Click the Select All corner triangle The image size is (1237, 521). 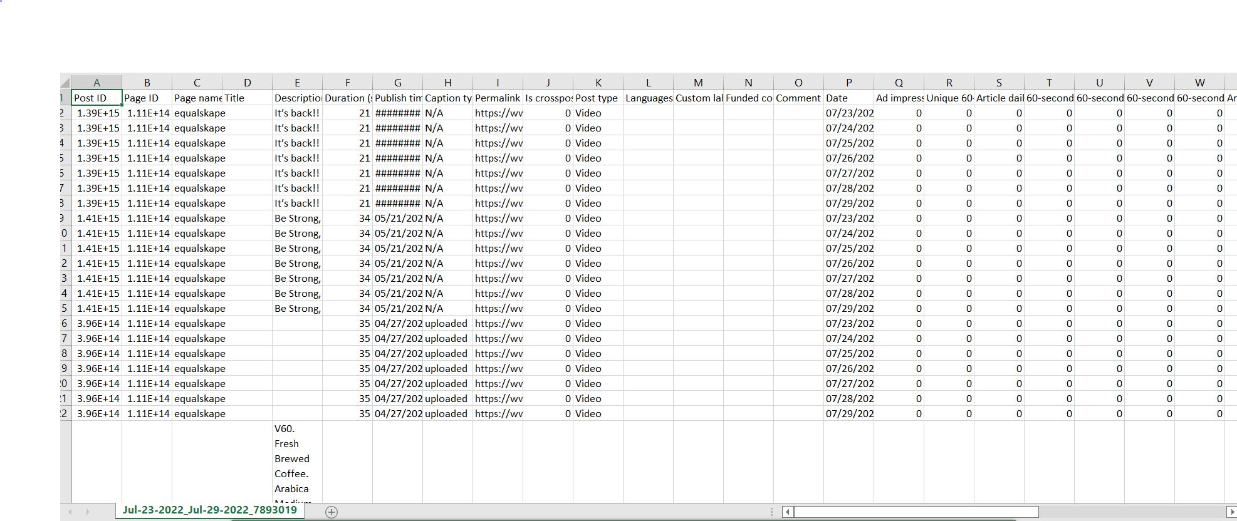[65, 83]
